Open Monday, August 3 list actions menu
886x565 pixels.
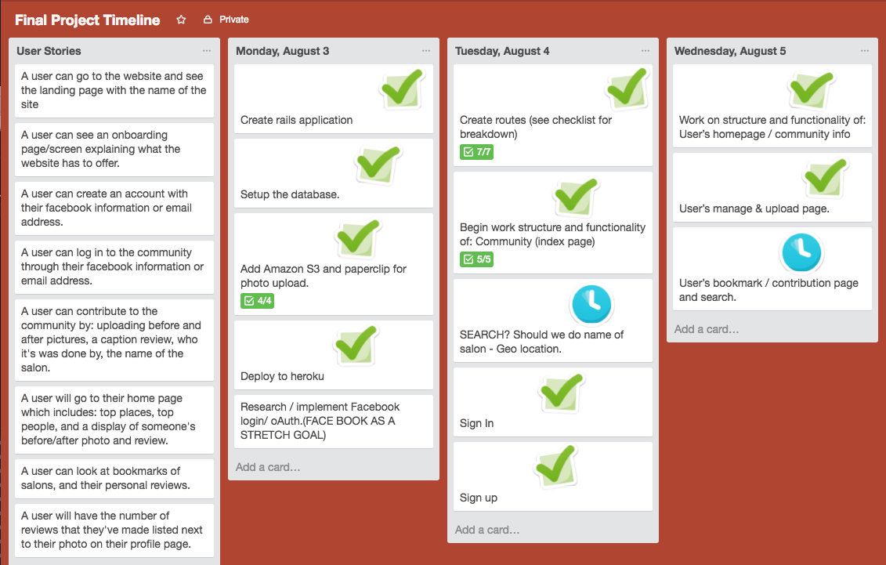[426, 51]
